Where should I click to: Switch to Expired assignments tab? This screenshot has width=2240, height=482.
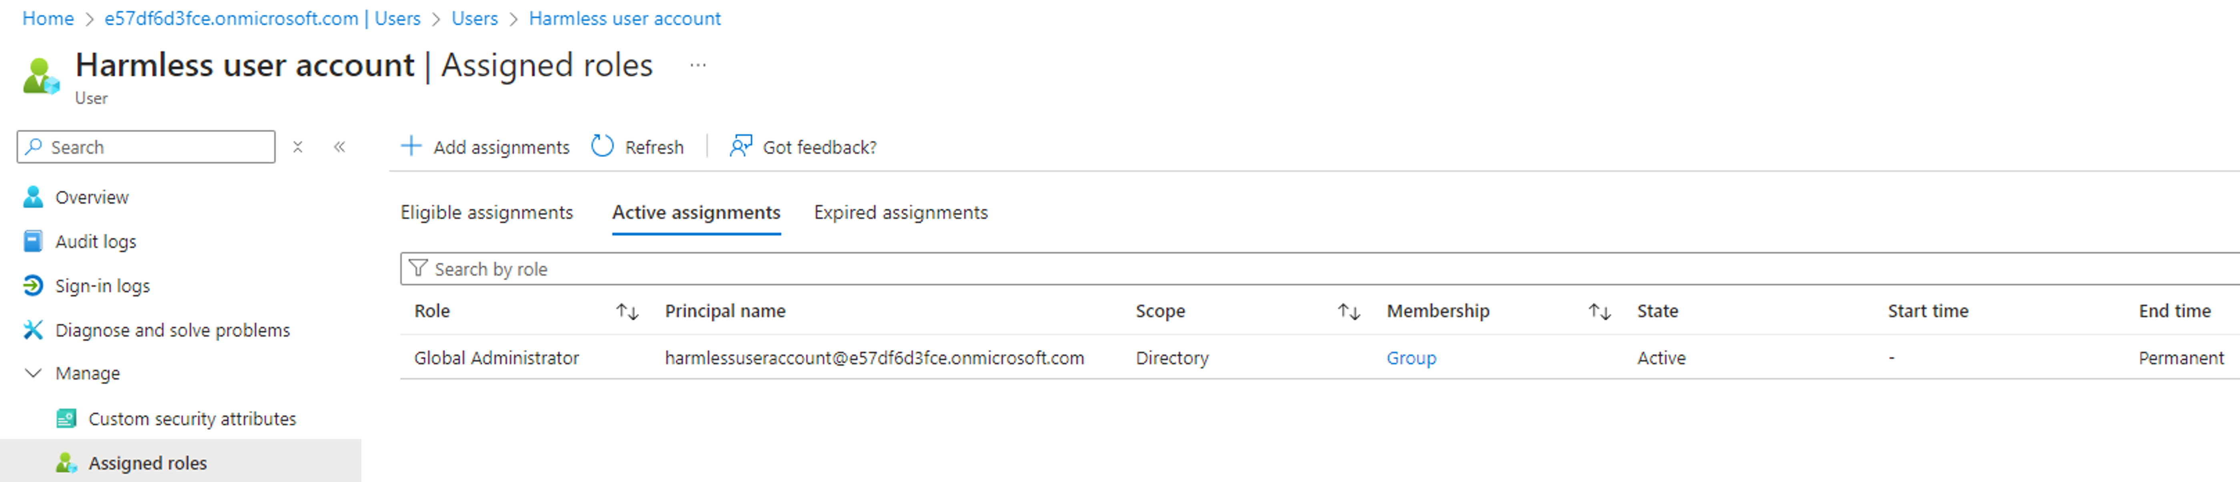(901, 212)
